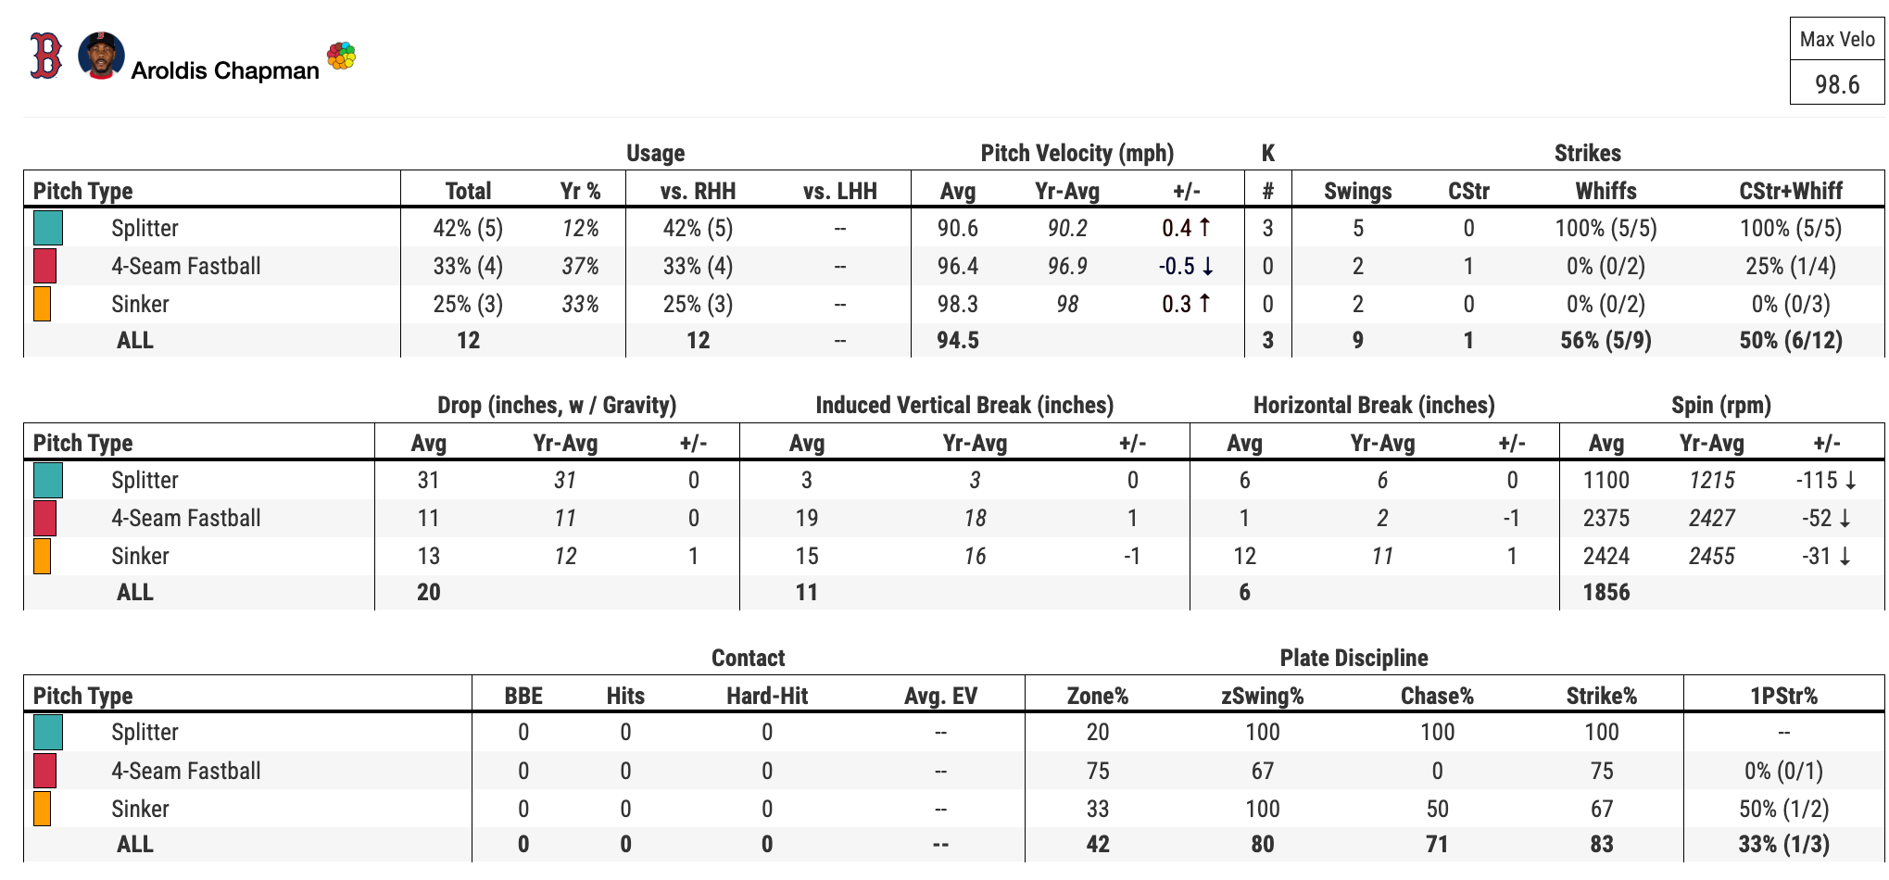Viewport: 1889px width, 880px height.
Task: Open Aroldis Chapman's player headshot
Action: click(101, 56)
